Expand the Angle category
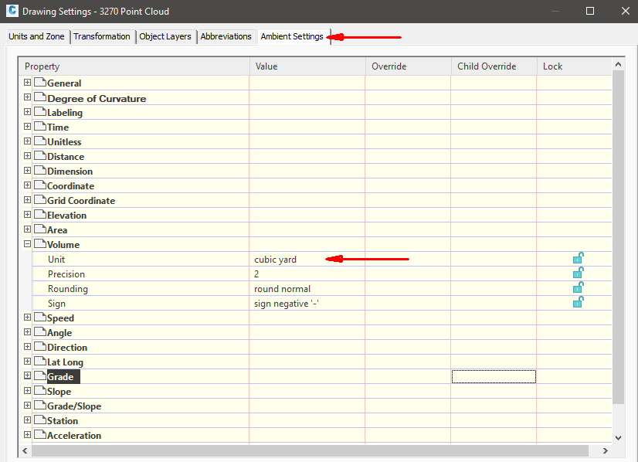 27,331
